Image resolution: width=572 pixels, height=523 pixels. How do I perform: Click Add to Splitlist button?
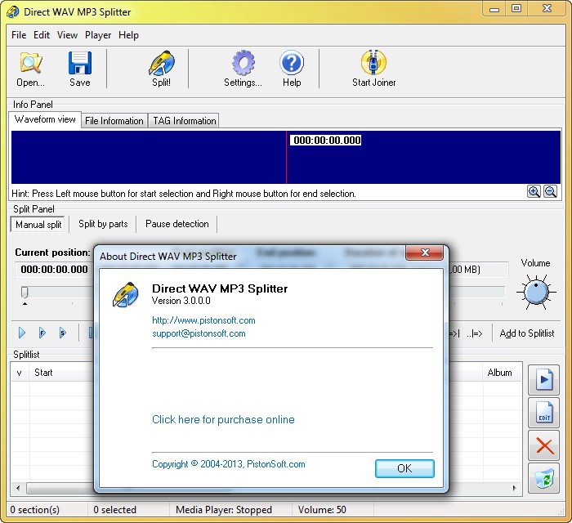pos(527,333)
